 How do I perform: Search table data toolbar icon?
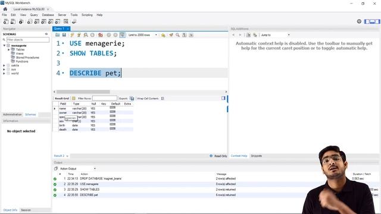click(66, 21)
